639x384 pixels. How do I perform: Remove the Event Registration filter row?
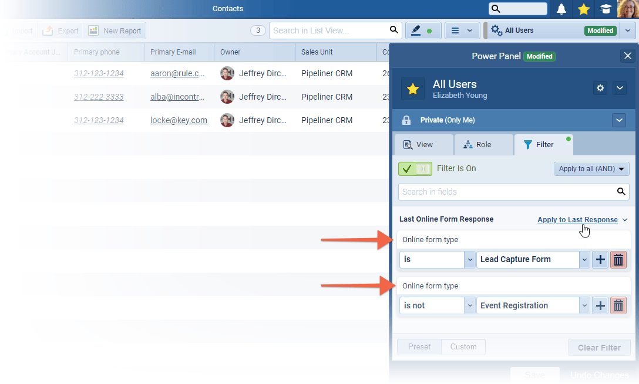coord(618,306)
